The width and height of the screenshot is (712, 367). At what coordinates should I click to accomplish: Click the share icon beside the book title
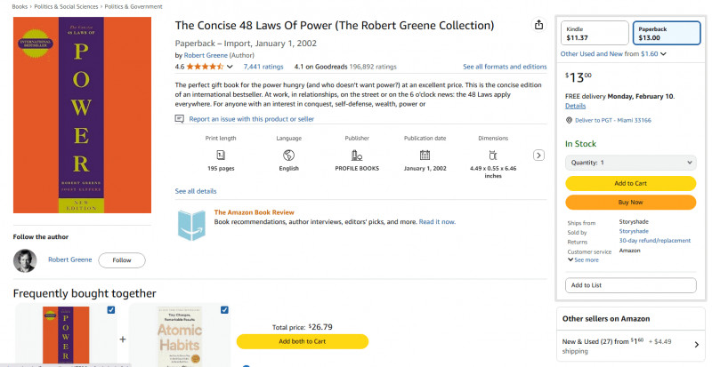click(x=538, y=25)
